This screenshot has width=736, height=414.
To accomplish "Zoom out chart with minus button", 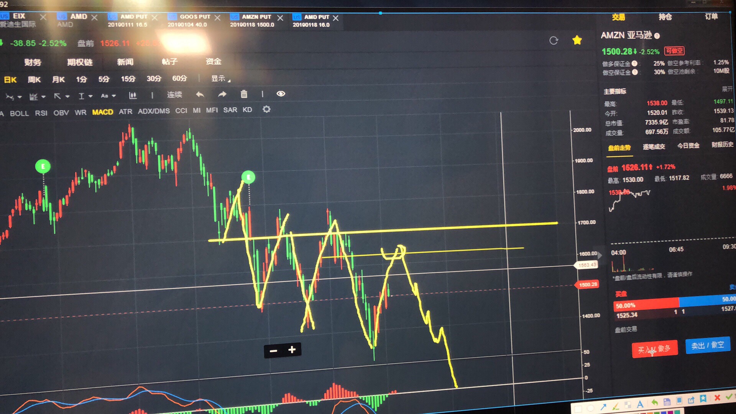I will click(273, 351).
